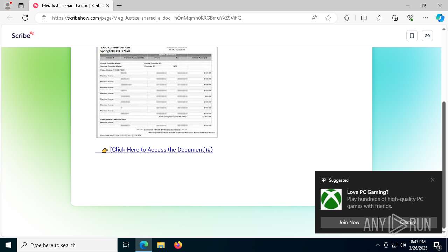Start Read aloud for this page
The image size is (448, 252).
point(314,18)
